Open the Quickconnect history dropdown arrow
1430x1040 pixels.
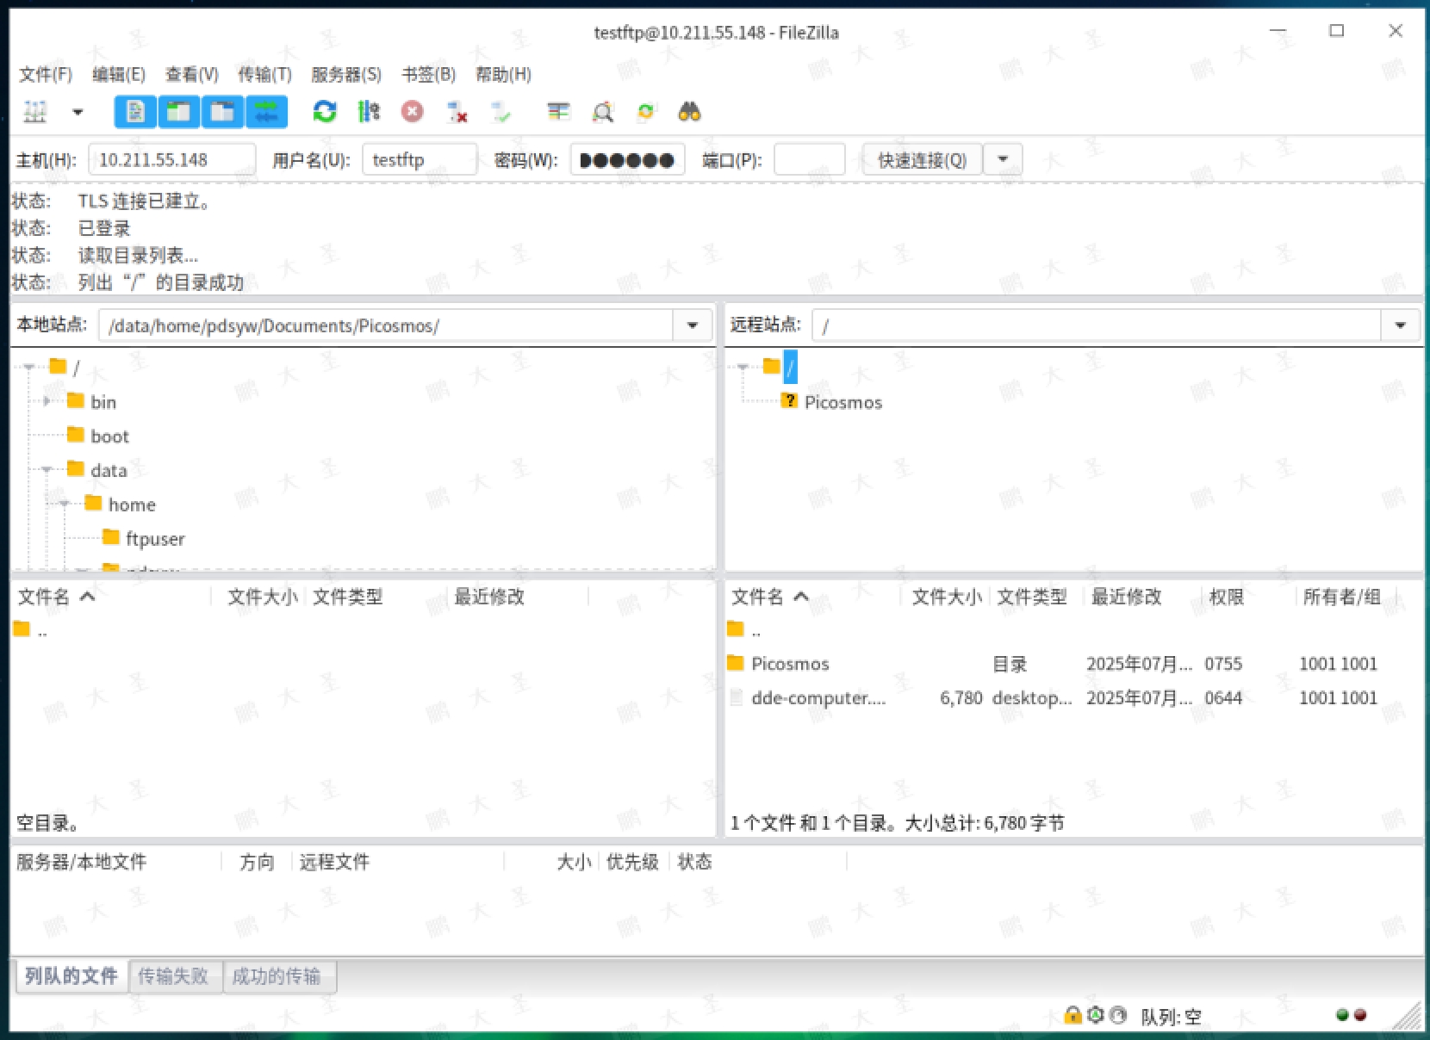point(1002,159)
